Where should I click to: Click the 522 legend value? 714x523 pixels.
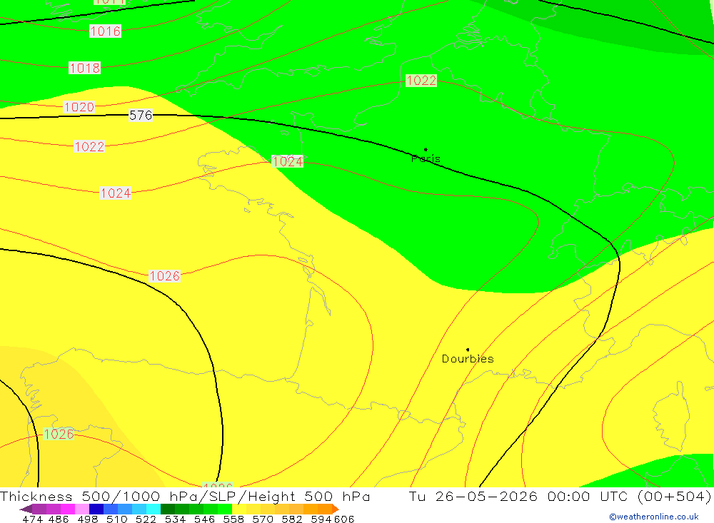coord(146,519)
